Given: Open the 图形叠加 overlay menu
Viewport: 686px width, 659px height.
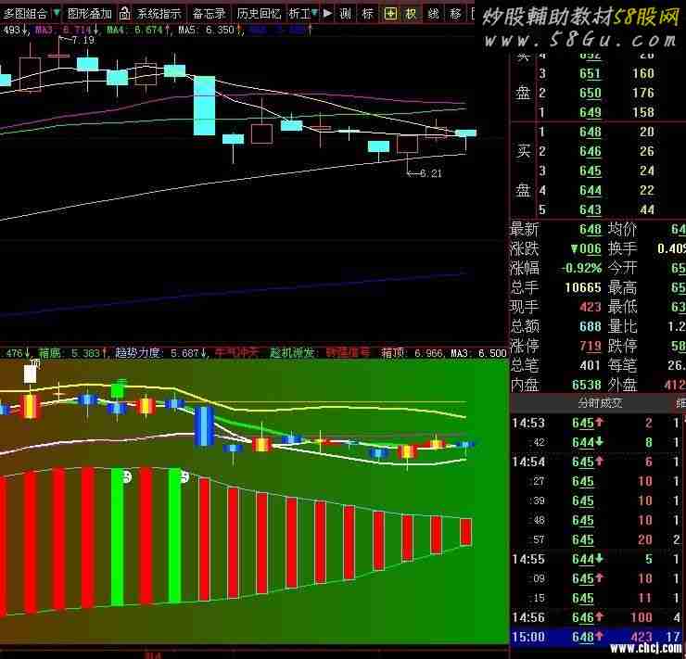Looking at the screenshot, I should tap(89, 14).
